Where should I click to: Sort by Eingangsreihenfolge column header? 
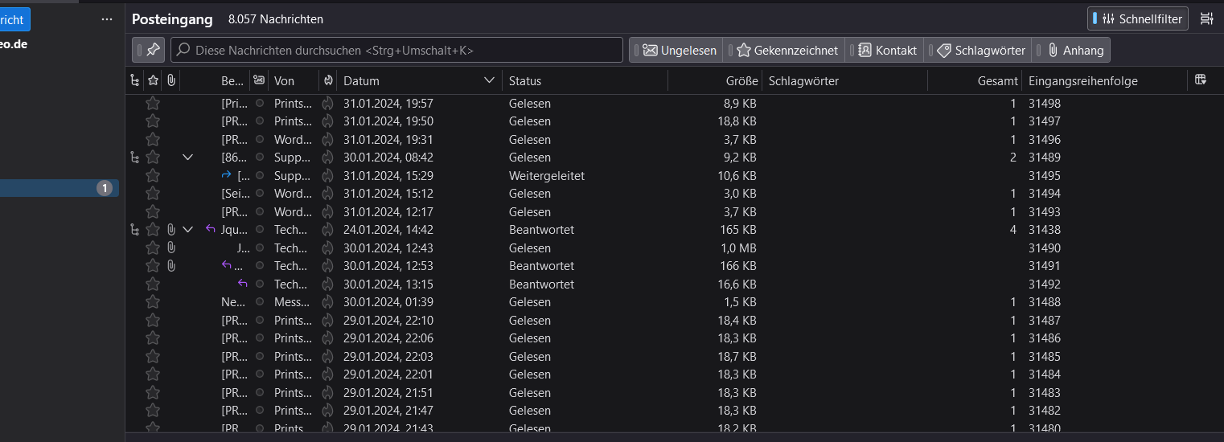tap(1102, 80)
